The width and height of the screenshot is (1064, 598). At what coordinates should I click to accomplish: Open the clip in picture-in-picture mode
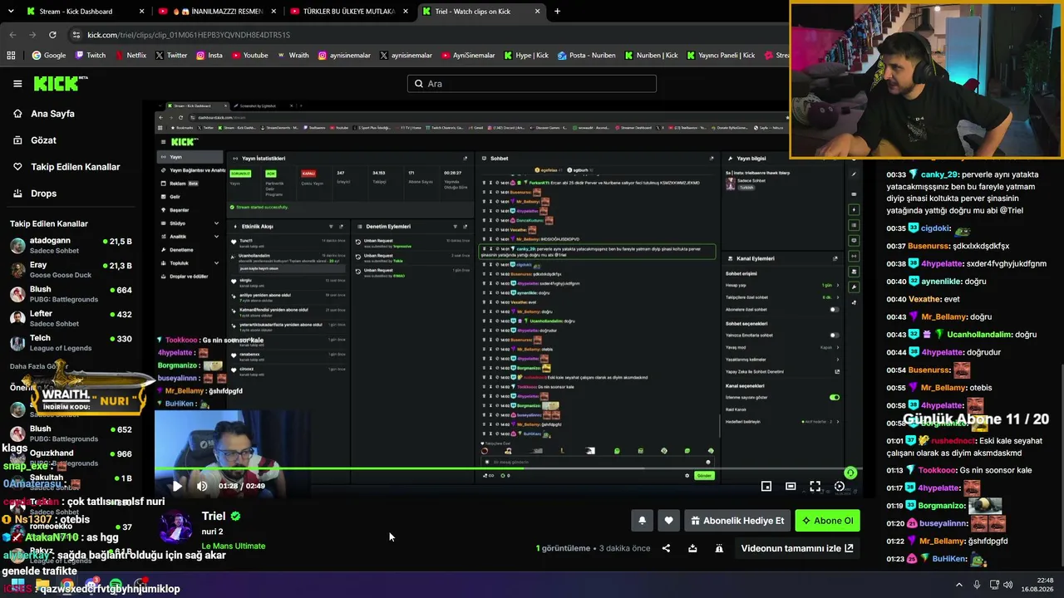point(766,486)
